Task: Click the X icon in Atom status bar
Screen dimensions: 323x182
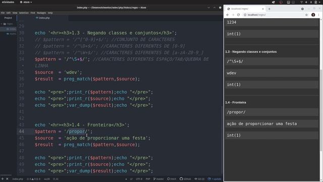Action: click(7, 179)
